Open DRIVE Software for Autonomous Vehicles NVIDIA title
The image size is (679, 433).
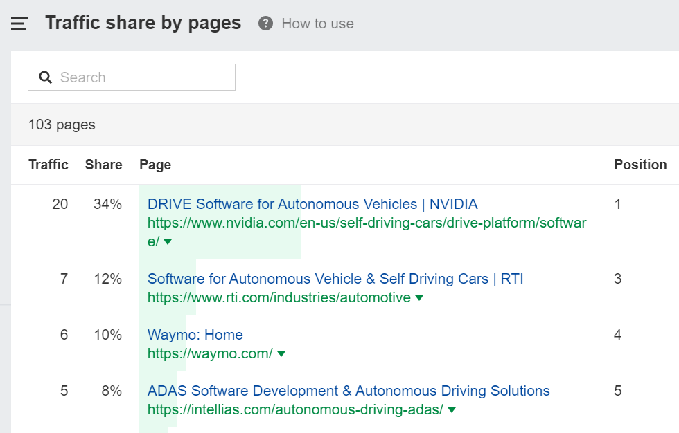(x=312, y=204)
